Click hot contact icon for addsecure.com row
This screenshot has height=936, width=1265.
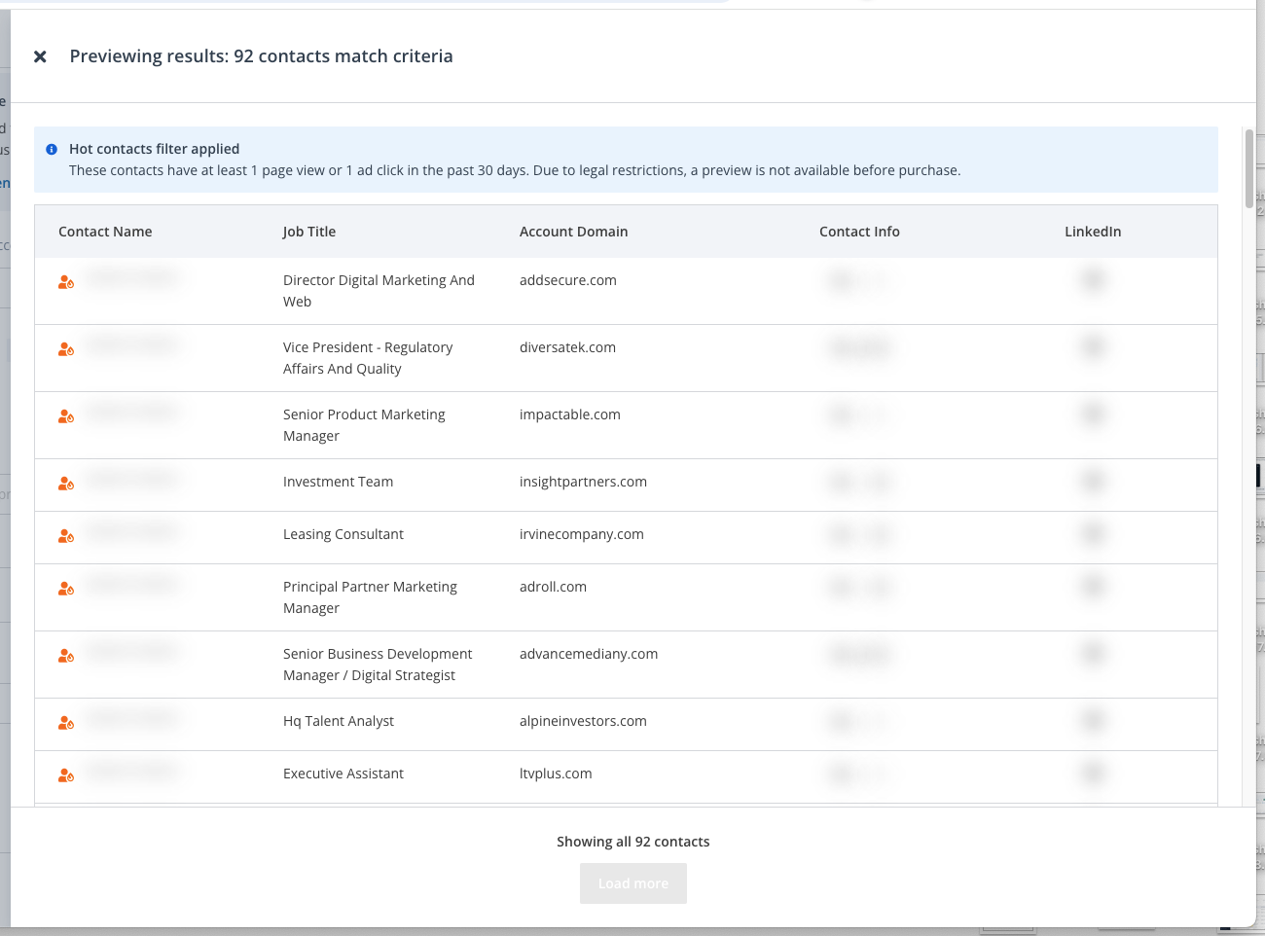click(66, 282)
